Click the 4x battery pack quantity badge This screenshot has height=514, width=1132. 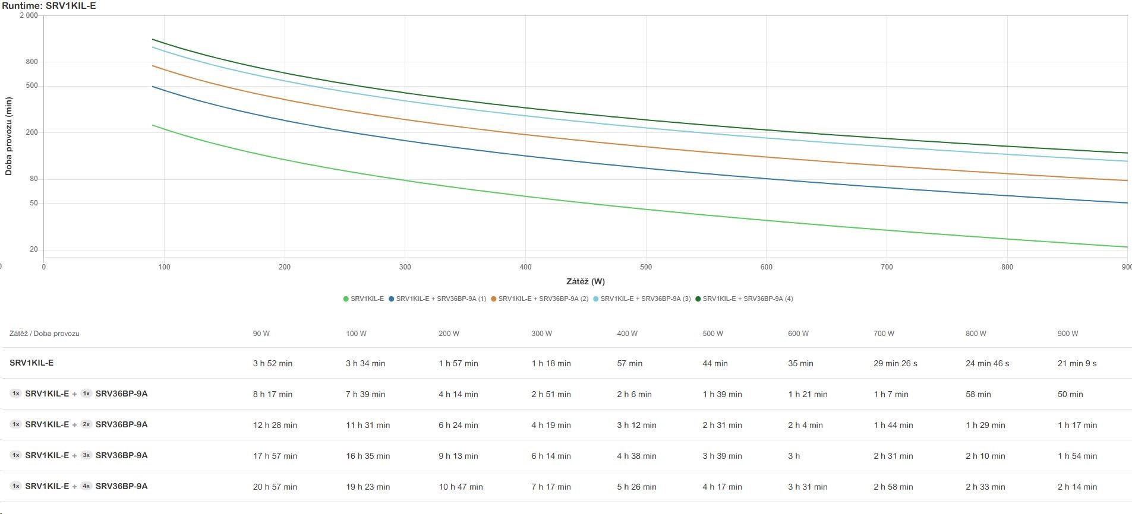click(x=86, y=486)
